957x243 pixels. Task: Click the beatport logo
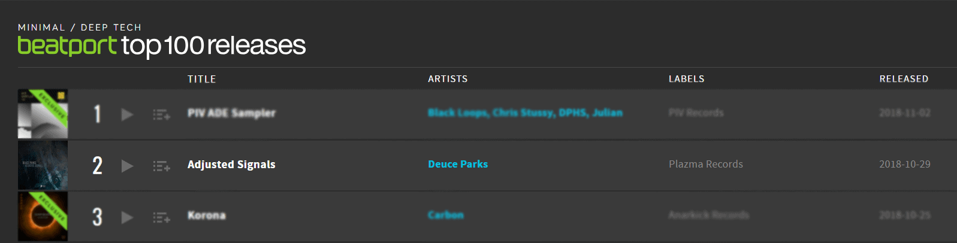point(67,45)
